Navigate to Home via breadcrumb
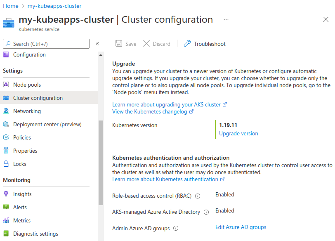The image size is (335, 241). [10, 6]
